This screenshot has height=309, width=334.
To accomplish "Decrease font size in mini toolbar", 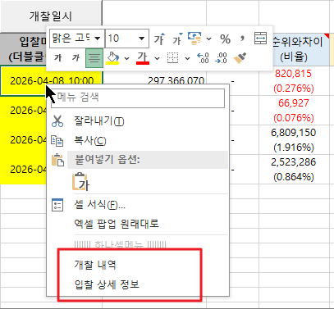I will click(177, 39).
